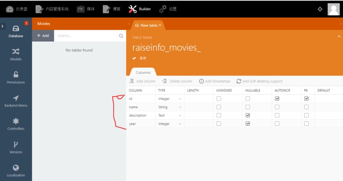The width and height of the screenshot is (343, 181).
Task: Toggle Unsigned checkbox for year row
Action: pos(219,124)
